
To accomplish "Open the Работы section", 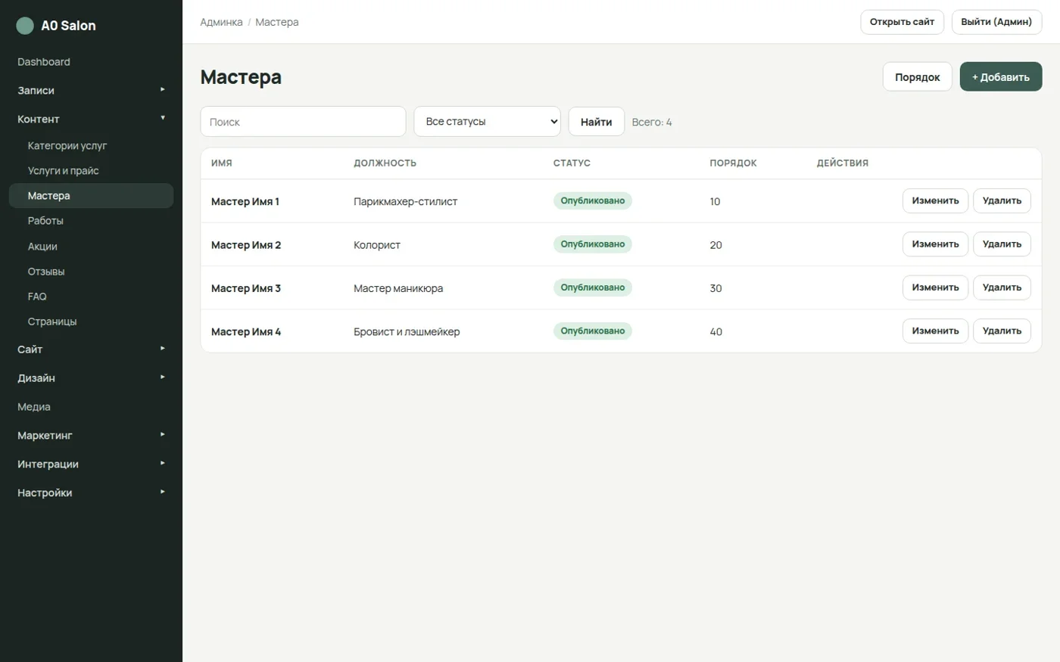I will coord(91,220).
